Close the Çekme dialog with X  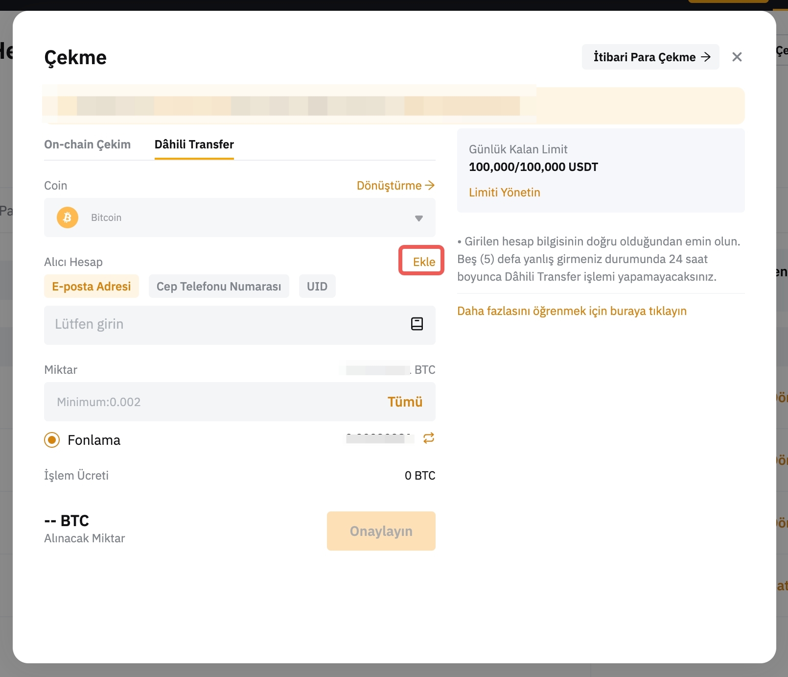click(737, 57)
